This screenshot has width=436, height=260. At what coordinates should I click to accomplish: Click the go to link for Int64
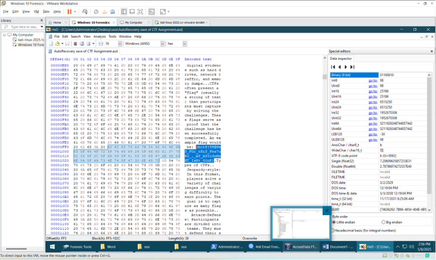click(x=373, y=123)
